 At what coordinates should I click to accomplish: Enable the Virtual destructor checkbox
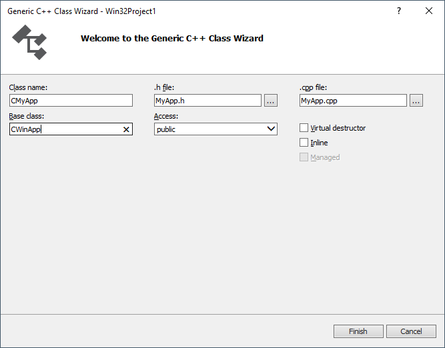pos(304,128)
